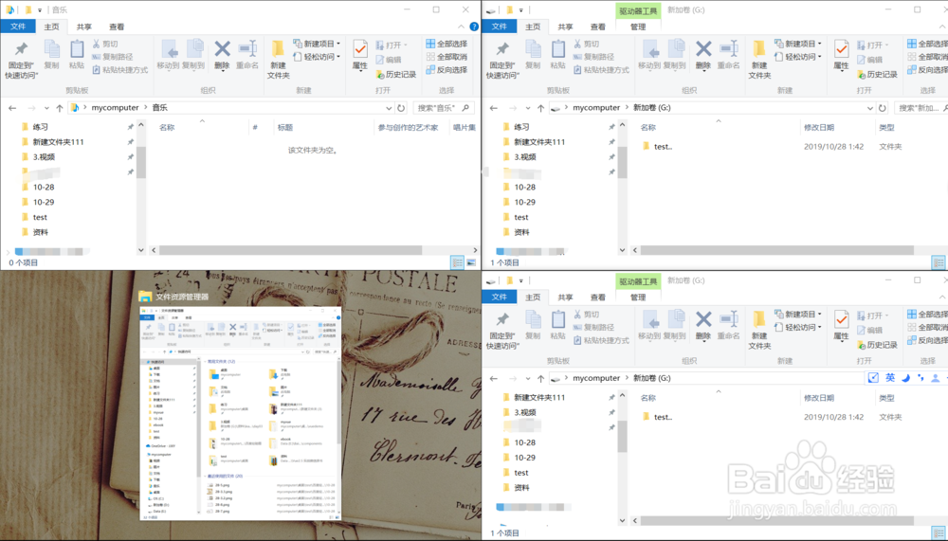Click Copy icon in Music window ribbon
The height and width of the screenshot is (541, 948).
tap(52, 54)
